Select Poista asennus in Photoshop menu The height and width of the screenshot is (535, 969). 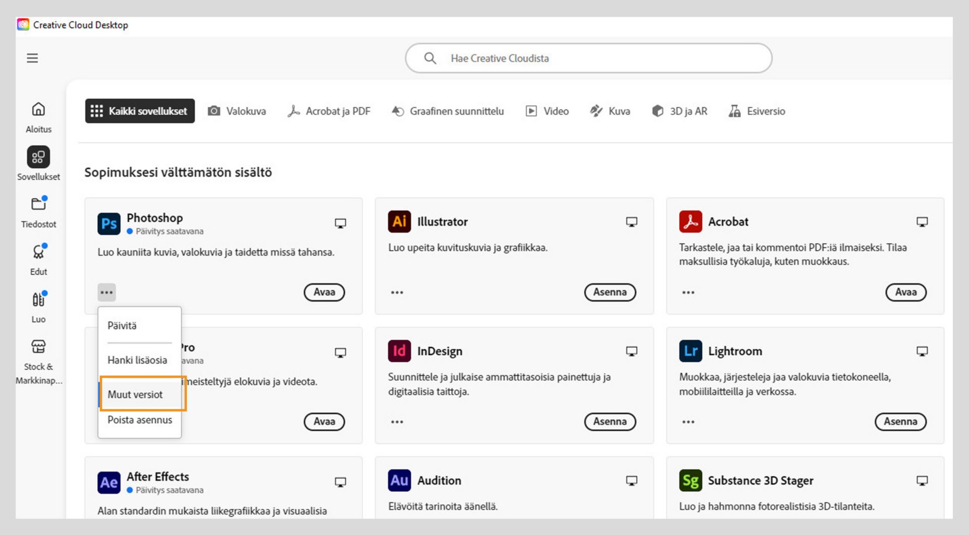140,420
